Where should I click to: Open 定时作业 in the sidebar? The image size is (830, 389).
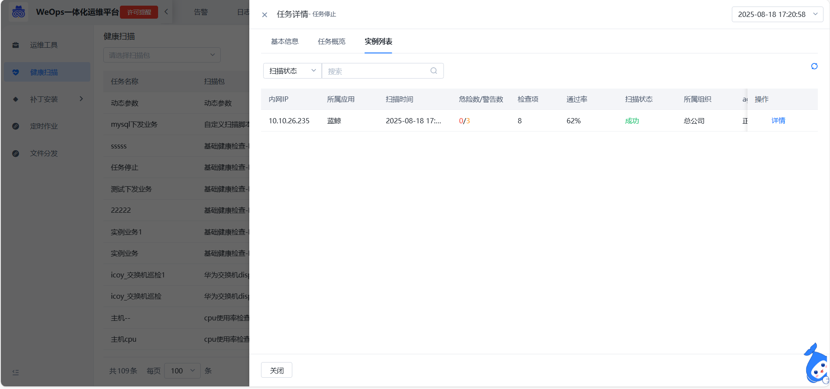click(43, 126)
